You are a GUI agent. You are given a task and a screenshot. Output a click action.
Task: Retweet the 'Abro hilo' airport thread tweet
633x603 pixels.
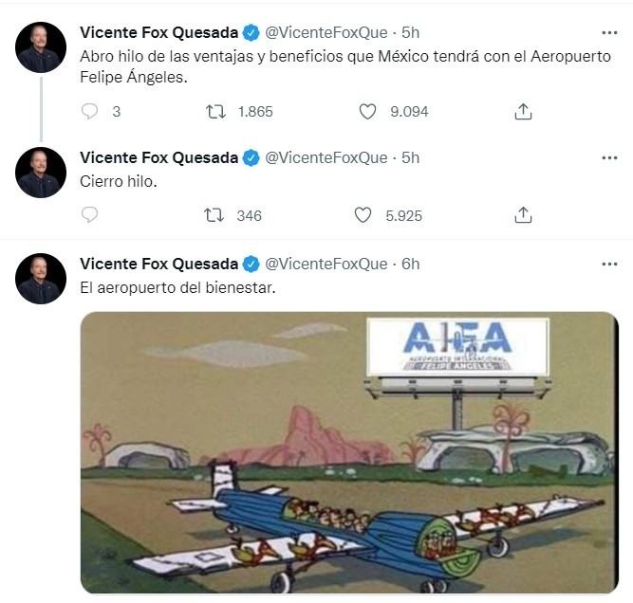215,111
